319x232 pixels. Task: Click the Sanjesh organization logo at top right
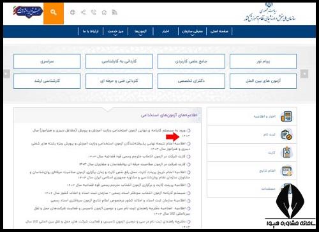270,13
